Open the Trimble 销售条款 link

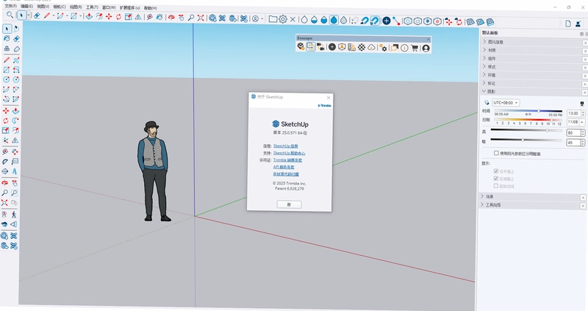(287, 160)
